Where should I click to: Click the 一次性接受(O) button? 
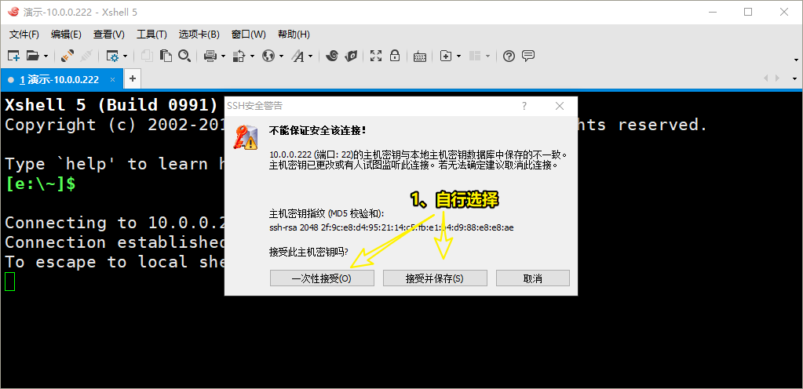[x=322, y=278]
